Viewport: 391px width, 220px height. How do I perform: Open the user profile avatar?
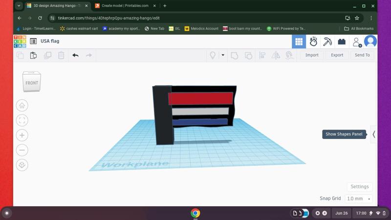click(x=370, y=42)
